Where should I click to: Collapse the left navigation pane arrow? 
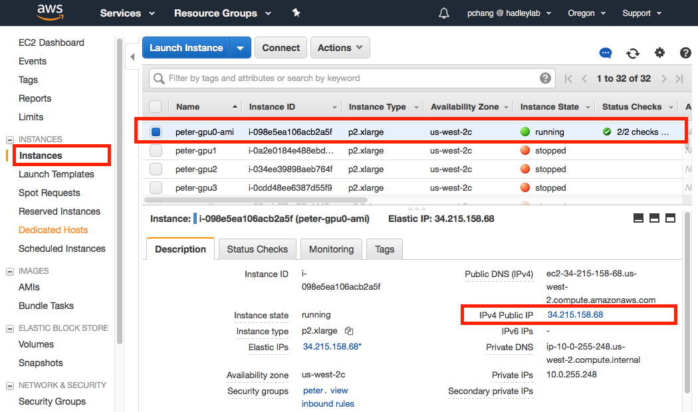point(132,56)
